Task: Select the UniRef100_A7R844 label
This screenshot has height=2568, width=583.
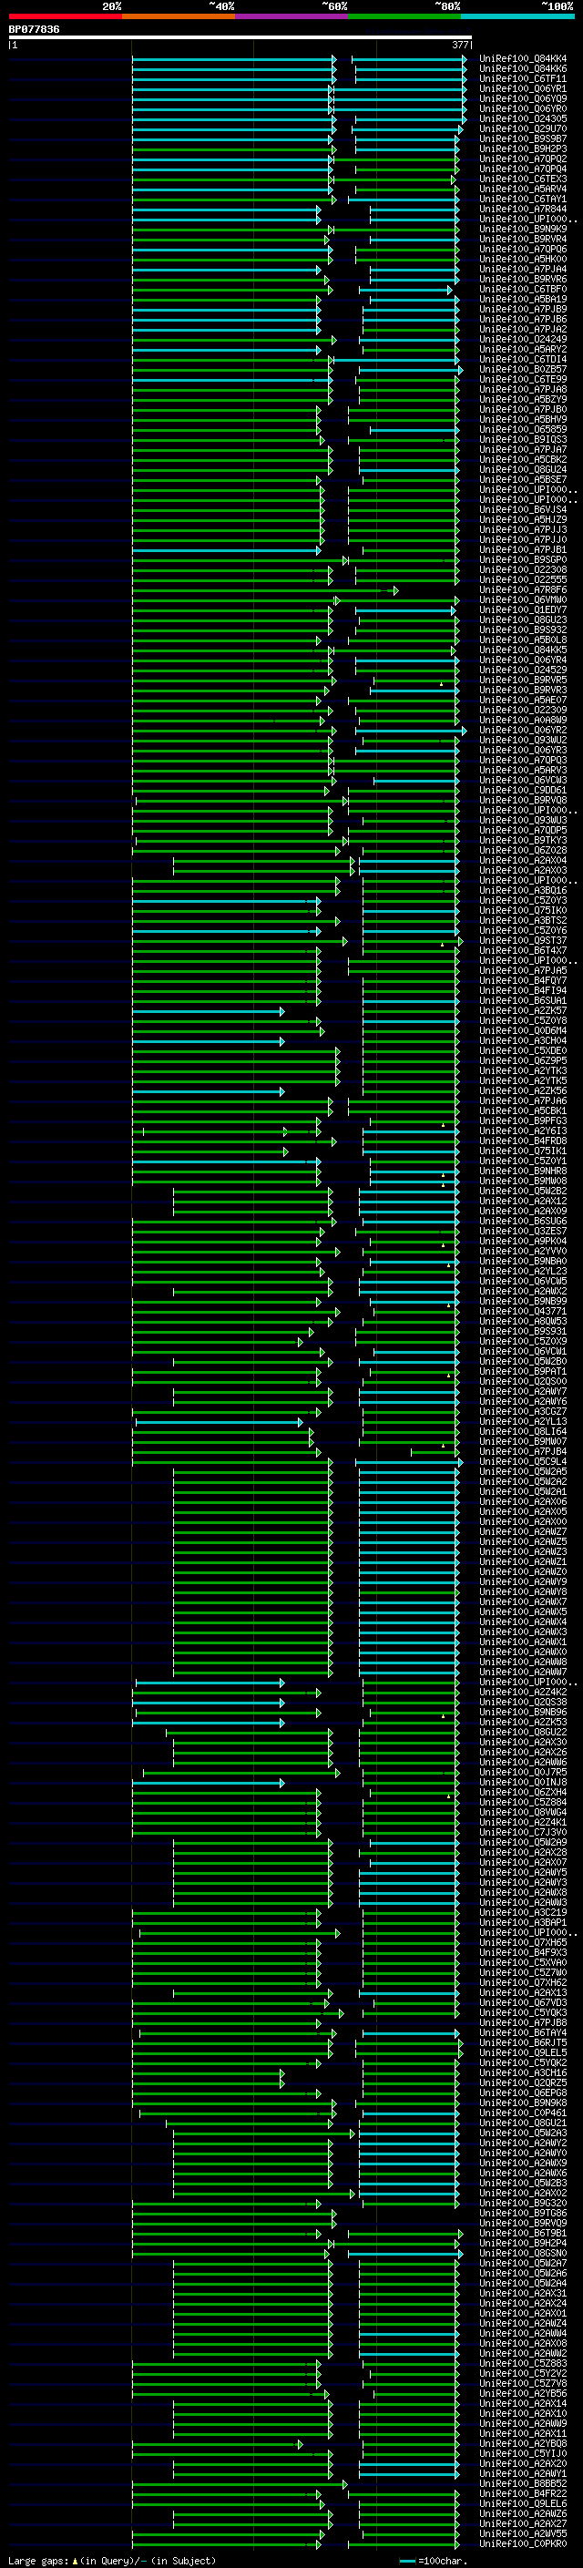Action: pyautogui.click(x=523, y=210)
